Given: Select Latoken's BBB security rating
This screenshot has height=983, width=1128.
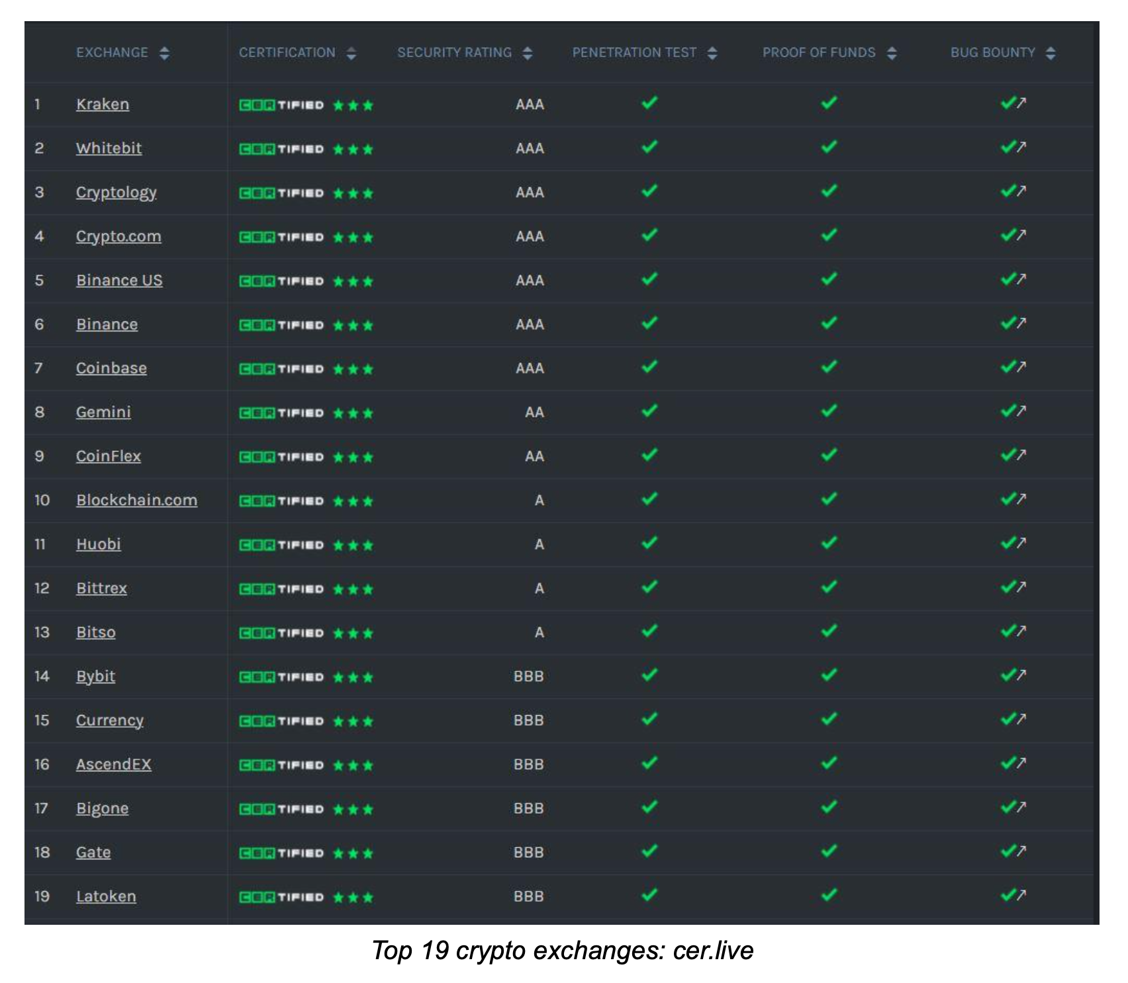Looking at the screenshot, I should 529,897.
